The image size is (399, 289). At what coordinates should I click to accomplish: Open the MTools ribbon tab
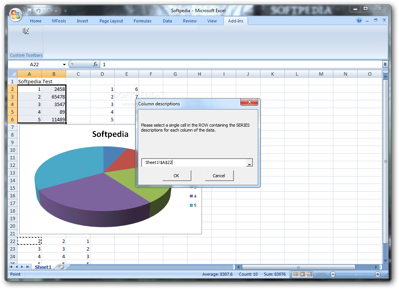tap(59, 21)
